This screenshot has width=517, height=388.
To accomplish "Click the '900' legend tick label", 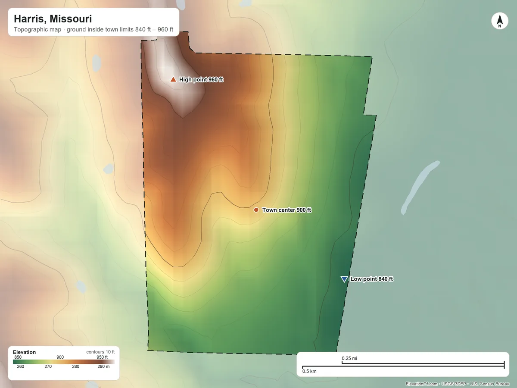I will [x=60, y=357].
